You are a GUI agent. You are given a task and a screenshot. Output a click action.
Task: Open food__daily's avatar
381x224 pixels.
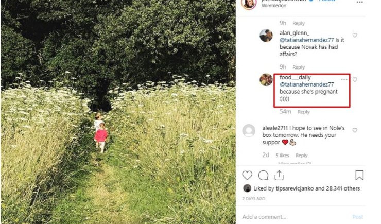click(x=266, y=80)
